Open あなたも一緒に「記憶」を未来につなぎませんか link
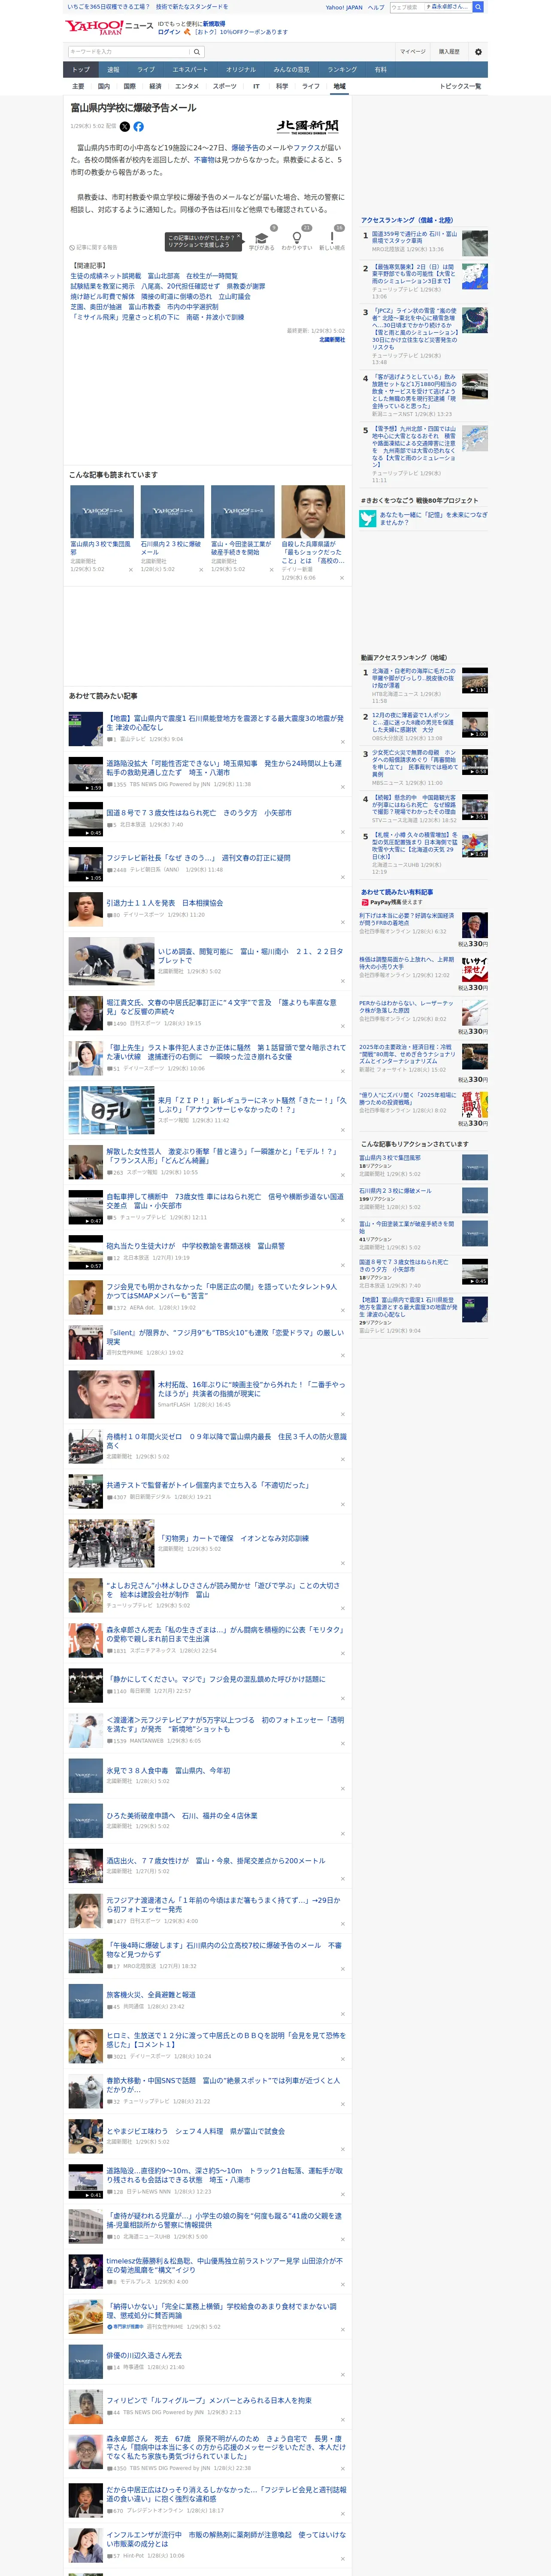Screen dimensions: 551x2576 click(434, 518)
